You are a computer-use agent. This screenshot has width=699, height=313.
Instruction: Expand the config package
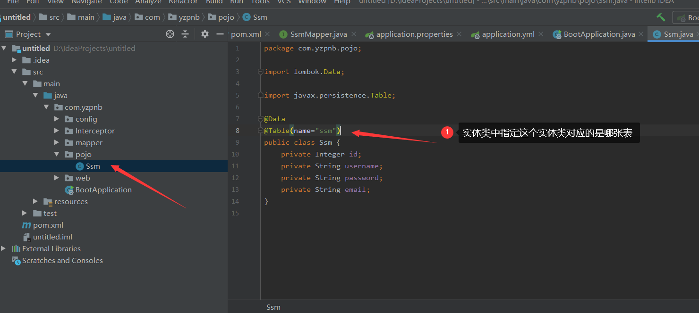coord(57,119)
